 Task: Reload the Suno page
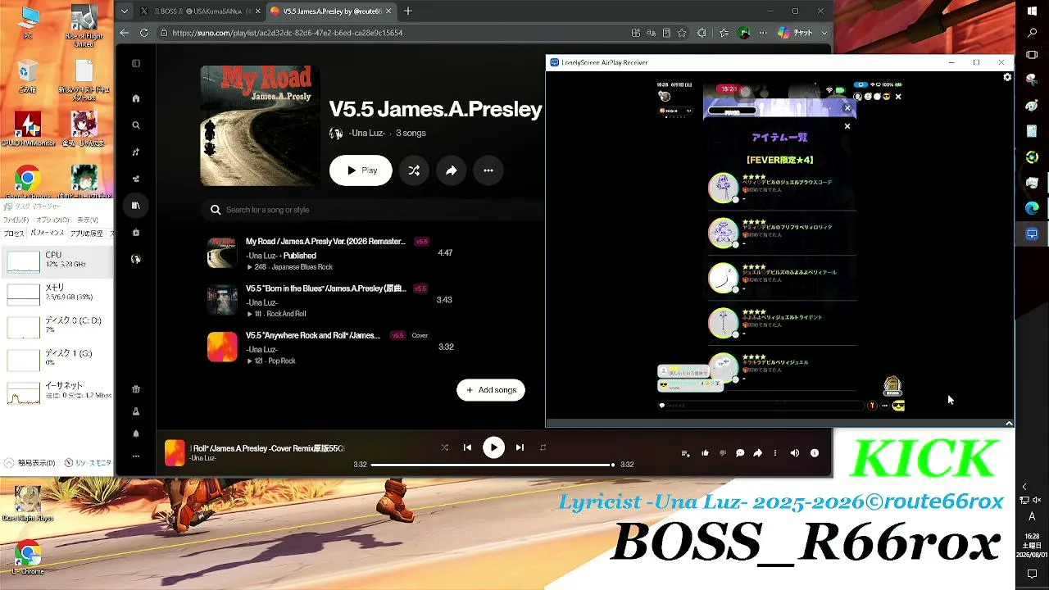click(x=144, y=33)
